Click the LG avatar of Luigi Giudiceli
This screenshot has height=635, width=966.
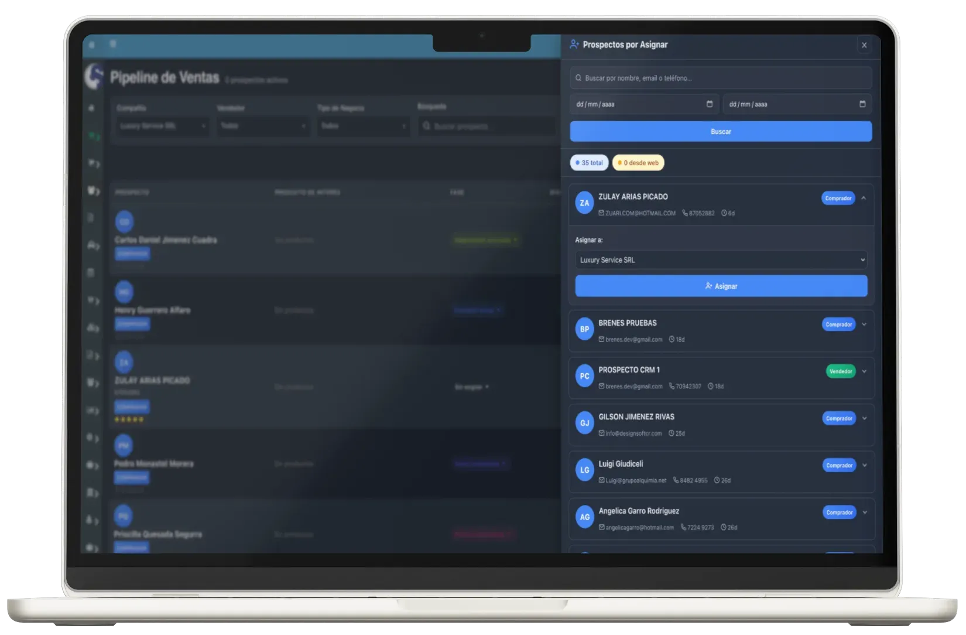(584, 470)
